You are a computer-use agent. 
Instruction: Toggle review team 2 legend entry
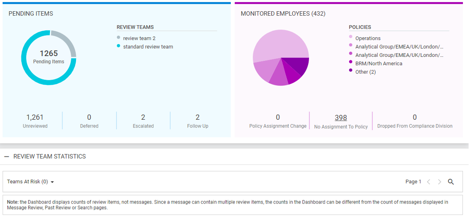click(139, 38)
